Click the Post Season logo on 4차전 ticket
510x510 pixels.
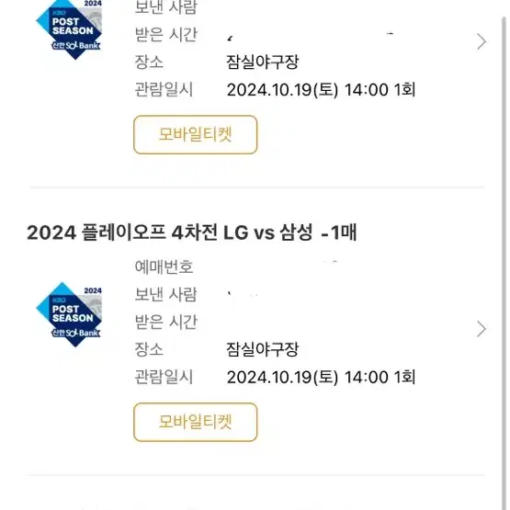click(69, 314)
